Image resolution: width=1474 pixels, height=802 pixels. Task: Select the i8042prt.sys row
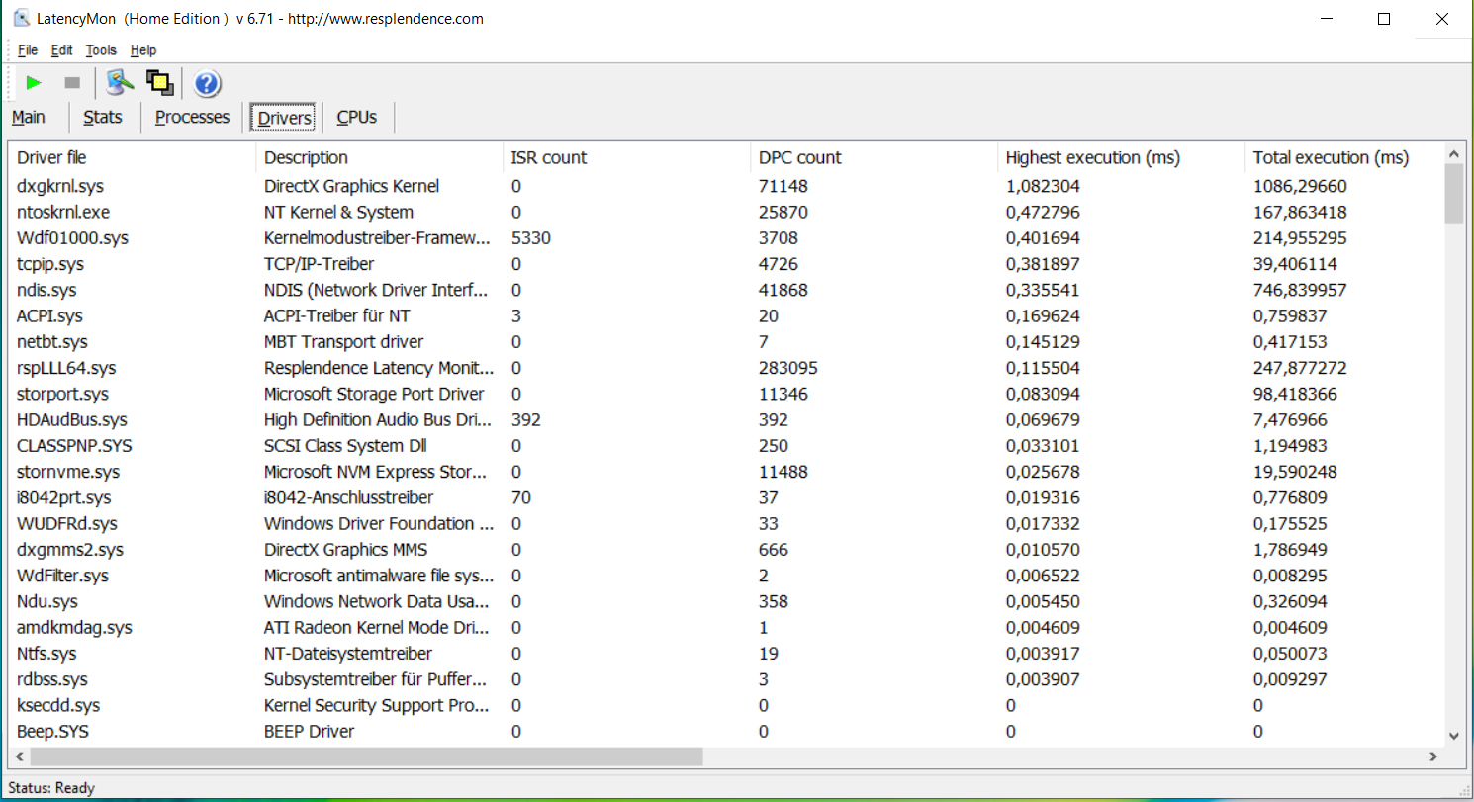pyautogui.click(x=727, y=497)
